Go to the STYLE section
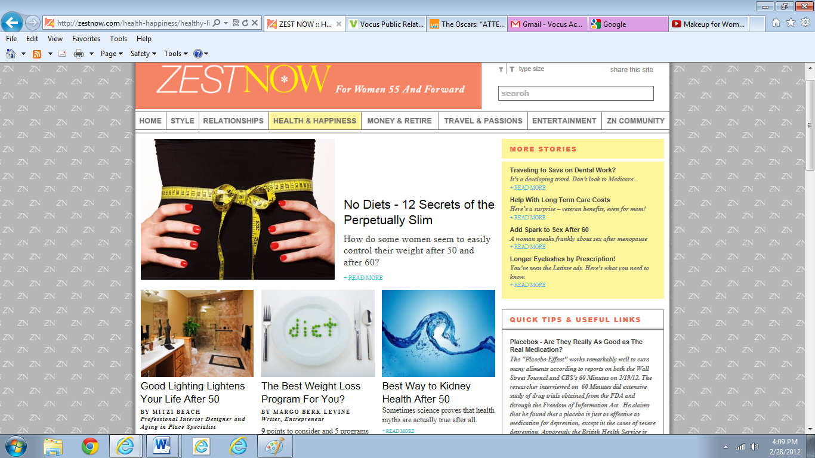Viewport: 815px width, 458px height. pyautogui.click(x=183, y=120)
